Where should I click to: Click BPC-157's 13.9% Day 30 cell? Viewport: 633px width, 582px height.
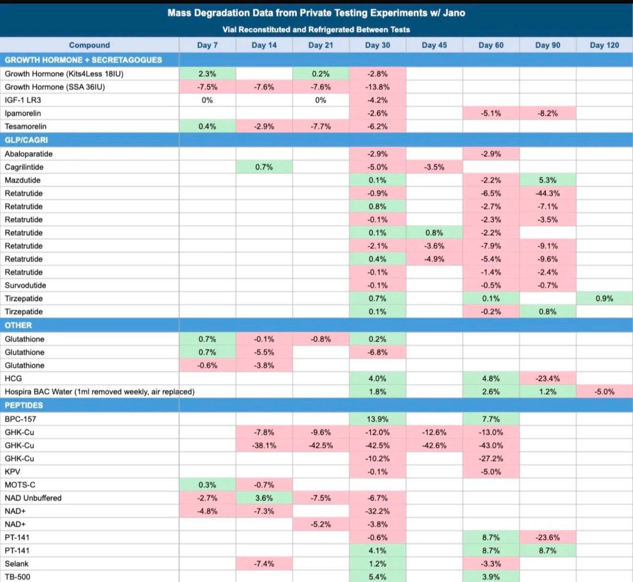pyautogui.click(x=377, y=419)
